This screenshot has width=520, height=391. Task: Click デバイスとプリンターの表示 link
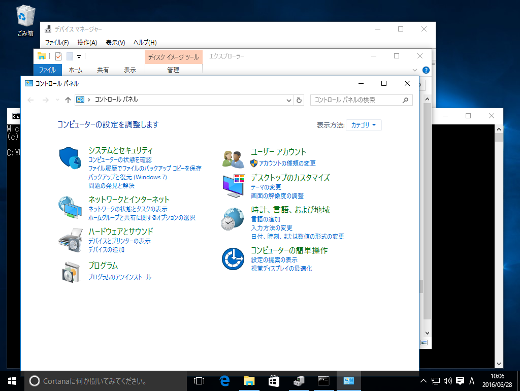click(119, 241)
